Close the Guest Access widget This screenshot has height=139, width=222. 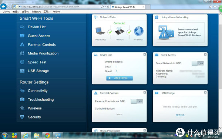click(x=205, y=54)
